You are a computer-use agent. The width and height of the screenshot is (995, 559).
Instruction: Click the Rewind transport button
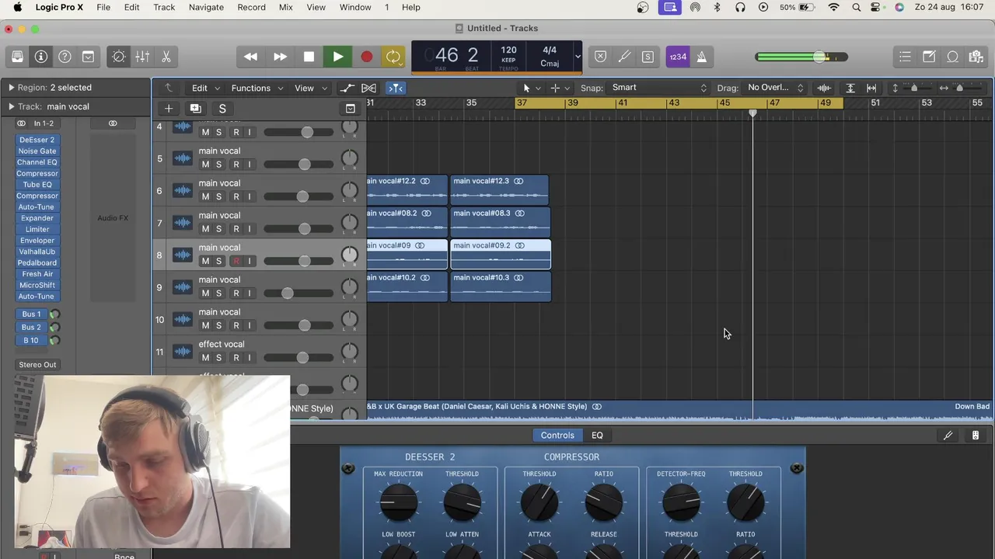(250, 57)
